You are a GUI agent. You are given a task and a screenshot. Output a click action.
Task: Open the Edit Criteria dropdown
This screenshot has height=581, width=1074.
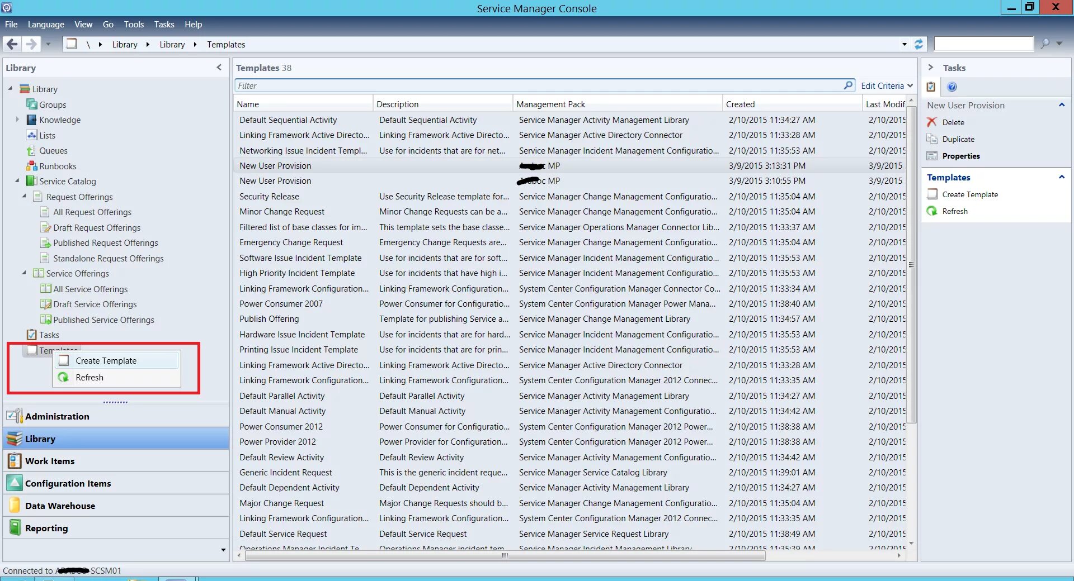pyautogui.click(x=887, y=85)
